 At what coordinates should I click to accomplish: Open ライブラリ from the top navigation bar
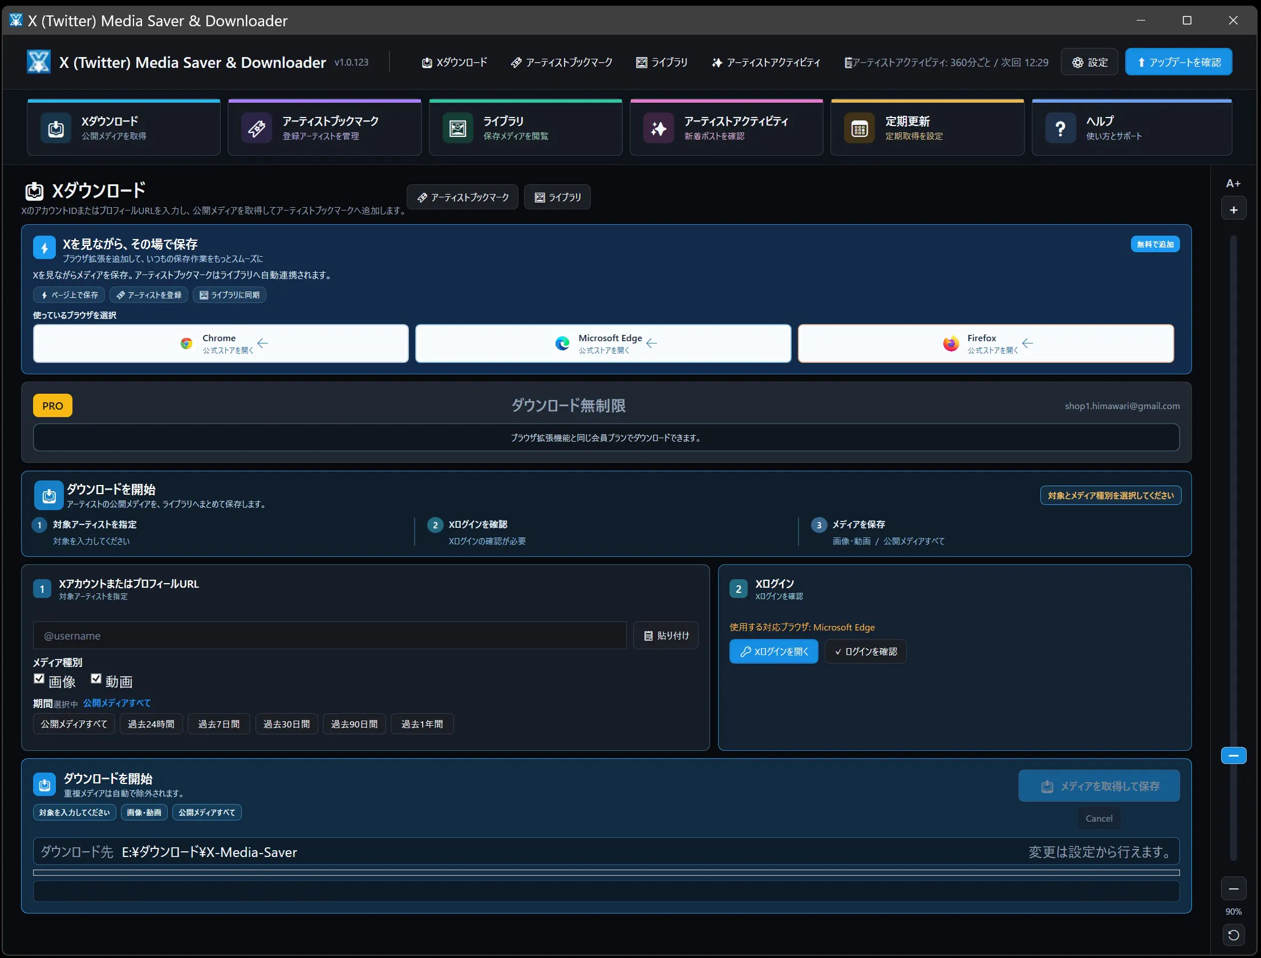[x=662, y=62]
